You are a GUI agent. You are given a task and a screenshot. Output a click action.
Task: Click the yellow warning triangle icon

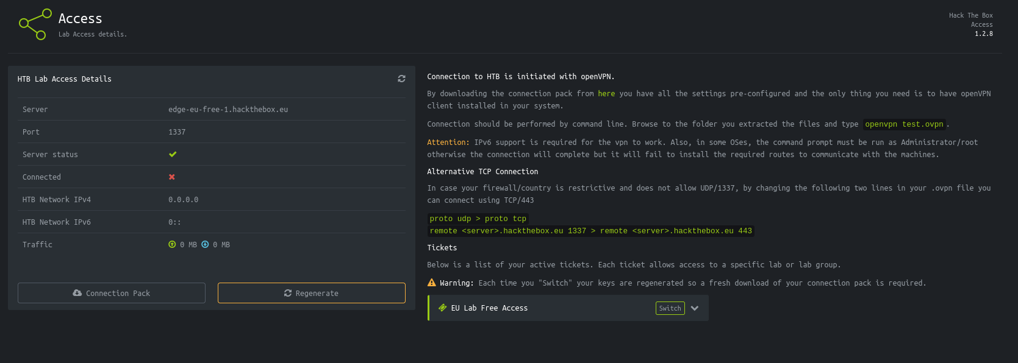click(x=432, y=283)
